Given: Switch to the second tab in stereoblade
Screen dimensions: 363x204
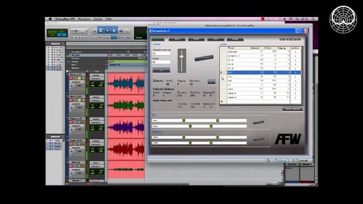Looking at the screenshot, I should tap(177, 39).
